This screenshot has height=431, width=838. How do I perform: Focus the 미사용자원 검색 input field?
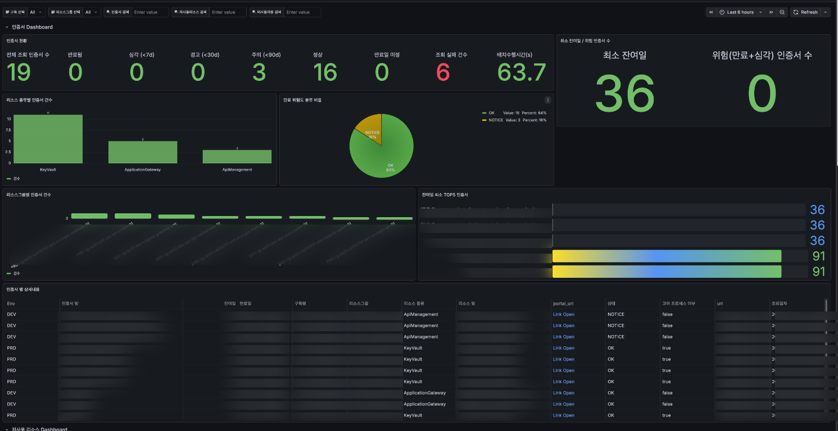click(302, 12)
